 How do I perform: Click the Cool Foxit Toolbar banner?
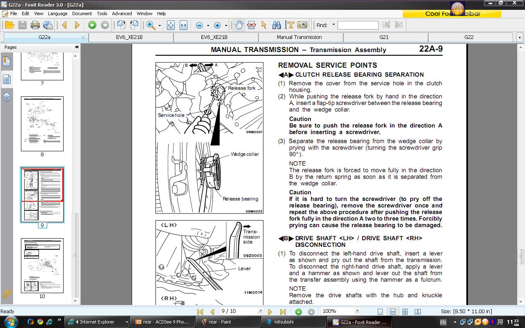tap(452, 14)
